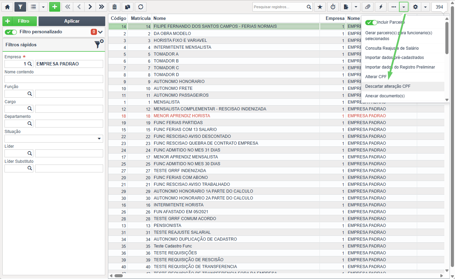Open Líder Substituto lookup magnifier
Screen dimensions: 455x279
(x=30, y=168)
